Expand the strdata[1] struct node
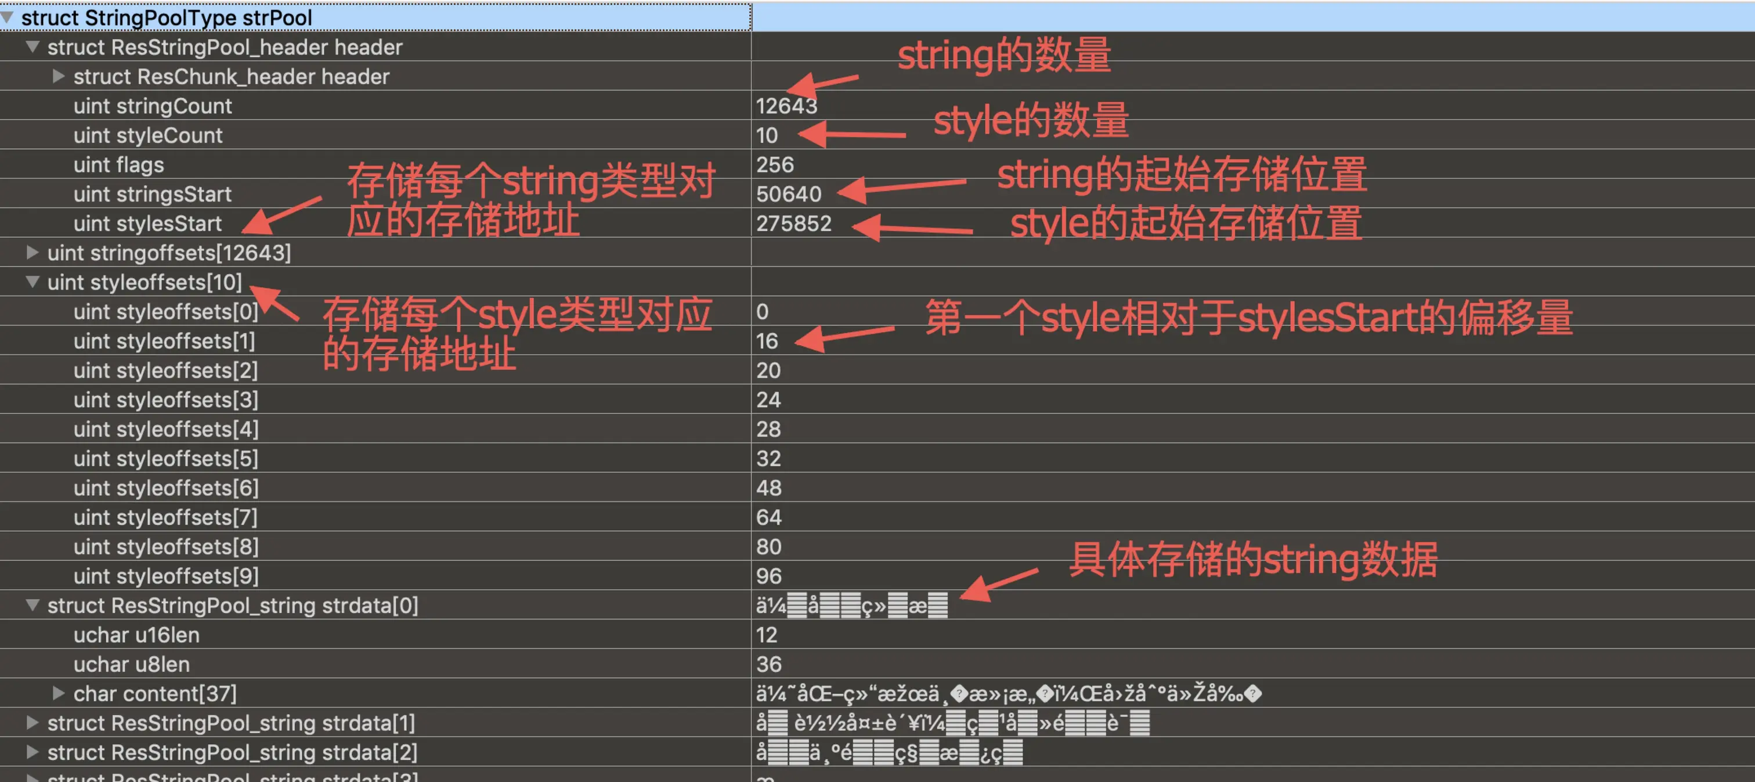 tap(32, 722)
